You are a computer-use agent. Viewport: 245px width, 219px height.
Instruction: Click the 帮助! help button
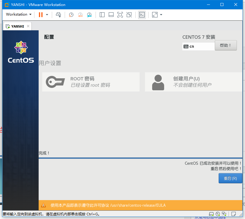(x=226, y=45)
